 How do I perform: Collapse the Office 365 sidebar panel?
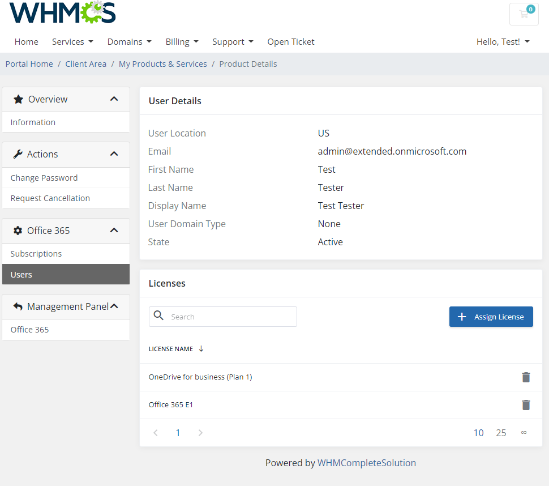point(114,230)
